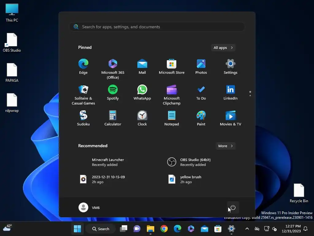Start Solitaire & Casual Games
This screenshot has height=236, width=314.
[x=83, y=95]
